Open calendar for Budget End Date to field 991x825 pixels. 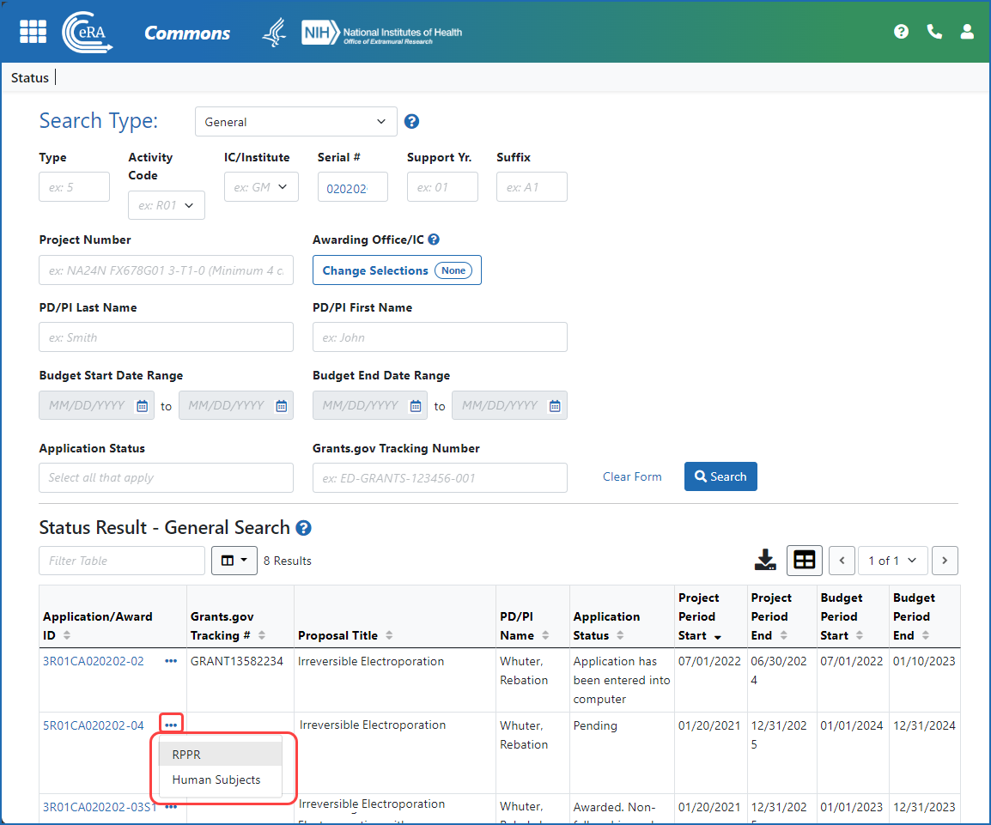coord(554,406)
